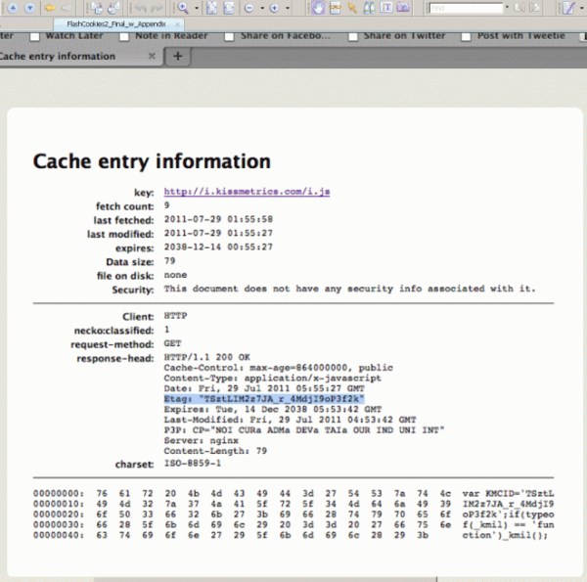Select the yellow arrow pointer tool
The height and width of the screenshot is (582, 587).
pyautogui.click(x=352, y=8)
